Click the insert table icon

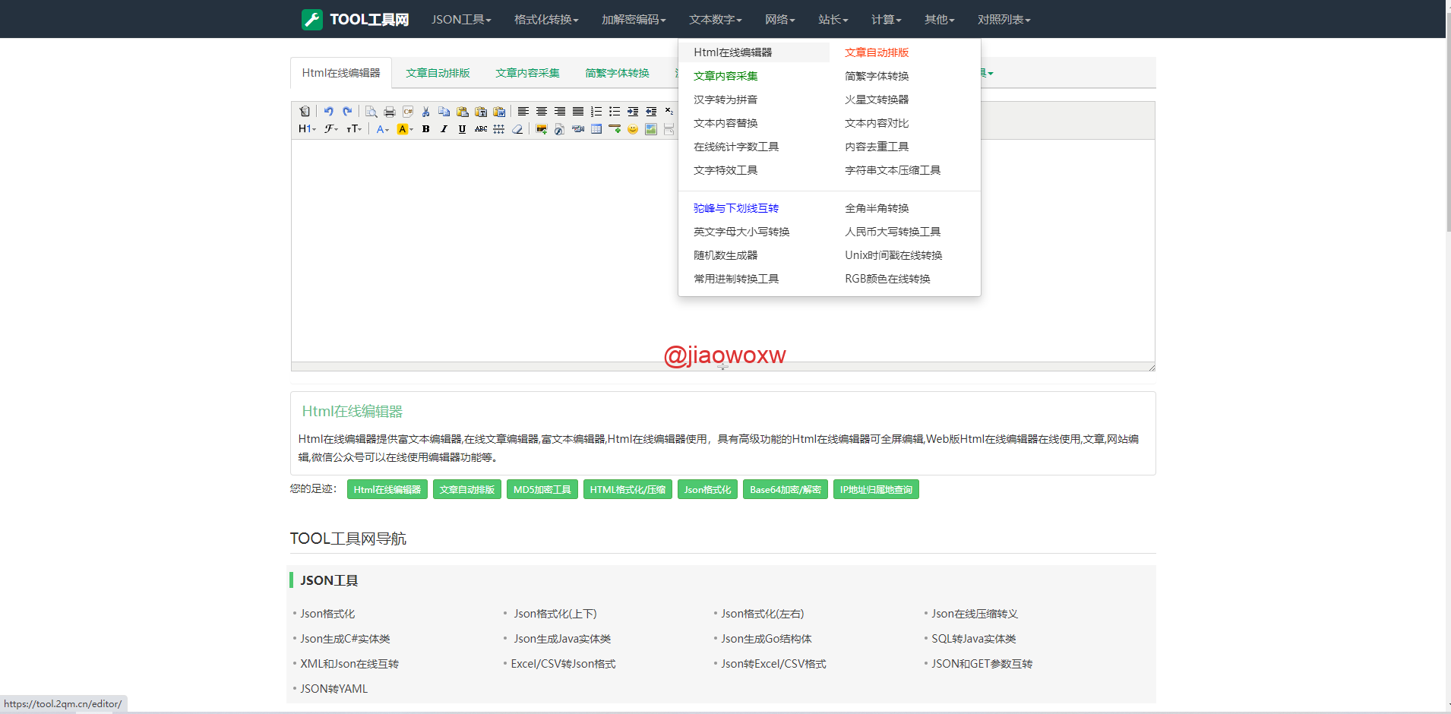(x=596, y=129)
